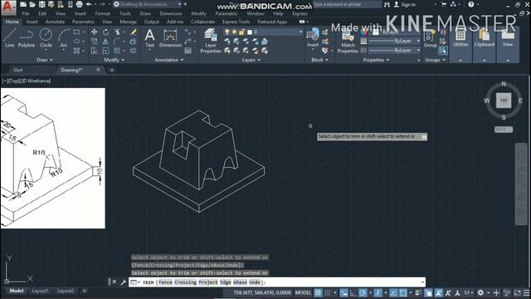Open the Annotate ribbon tab
The width and height of the screenshot is (531, 299).
point(55,22)
